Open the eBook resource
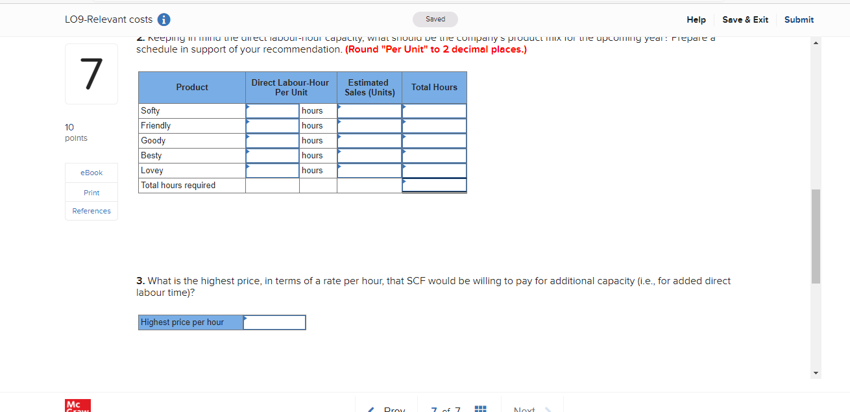Viewport: 850px width, 412px height. point(91,173)
